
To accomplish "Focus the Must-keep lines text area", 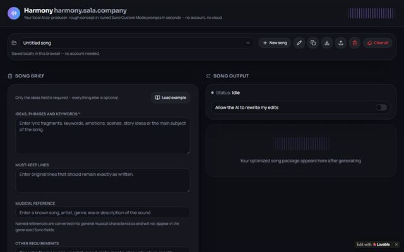I will pos(103,181).
